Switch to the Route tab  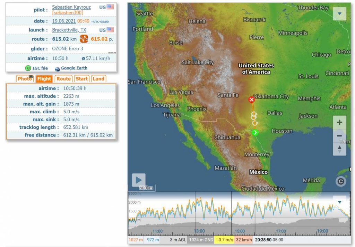[x=63, y=79]
